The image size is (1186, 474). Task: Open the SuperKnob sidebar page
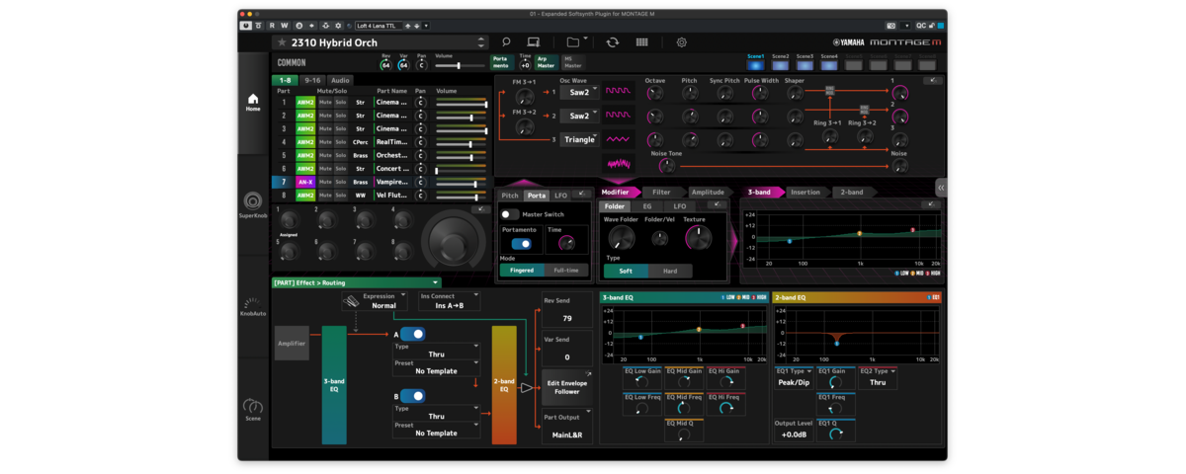[253, 205]
